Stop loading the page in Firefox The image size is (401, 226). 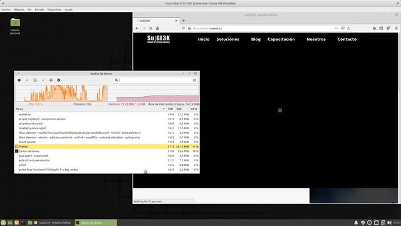pyautogui.click(x=150, y=28)
